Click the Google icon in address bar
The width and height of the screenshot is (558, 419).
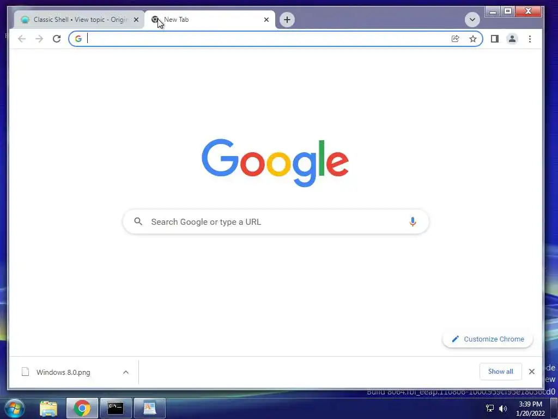coord(78,39)
